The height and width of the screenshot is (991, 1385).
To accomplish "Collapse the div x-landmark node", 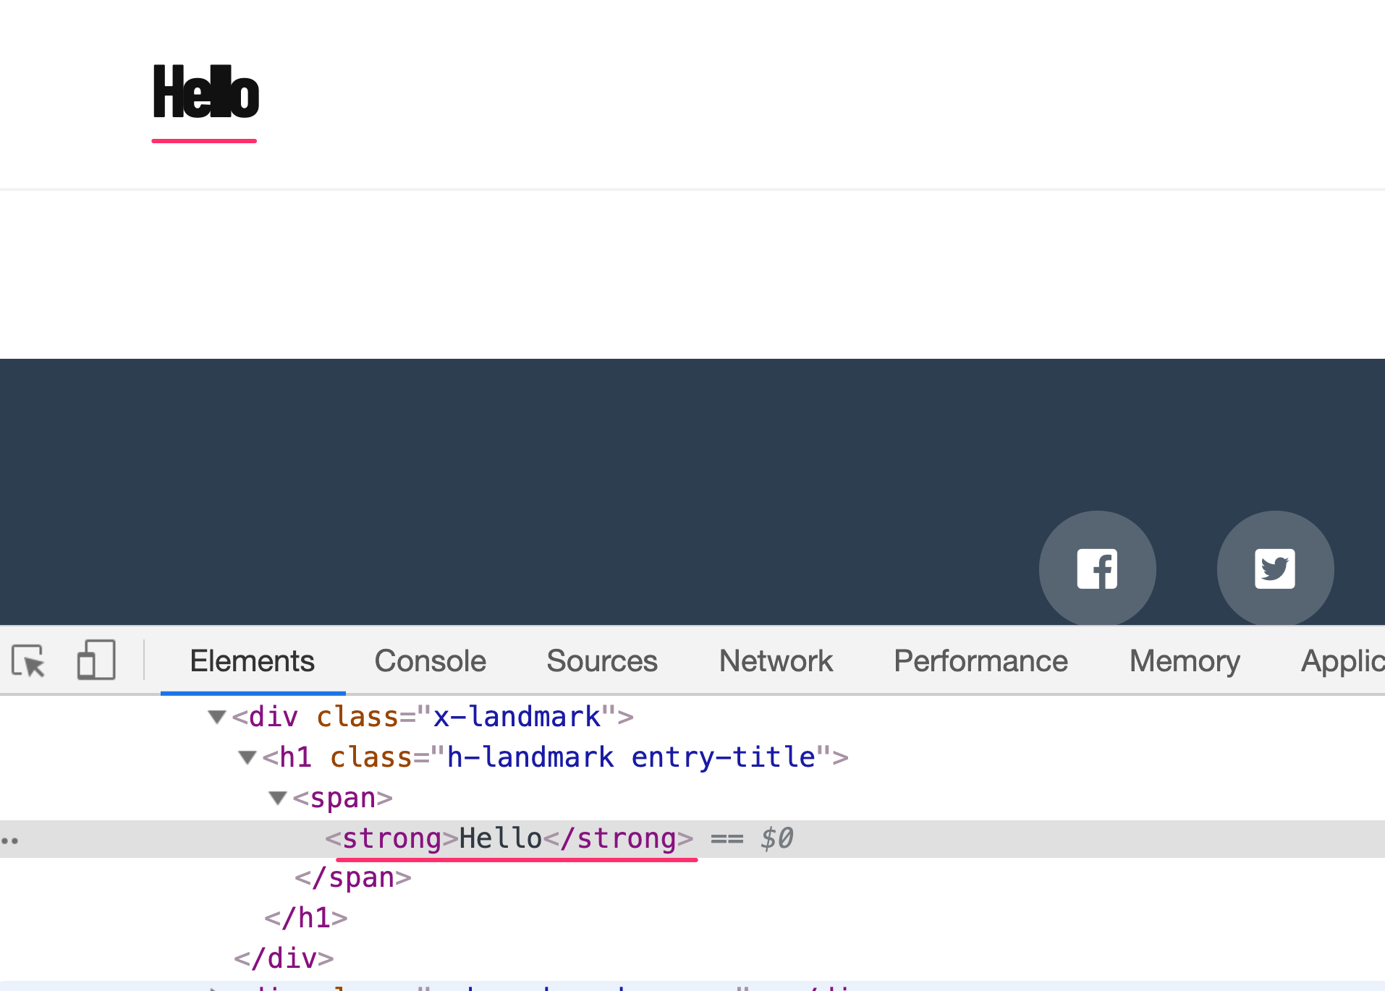I will click(x=217, y=717).
